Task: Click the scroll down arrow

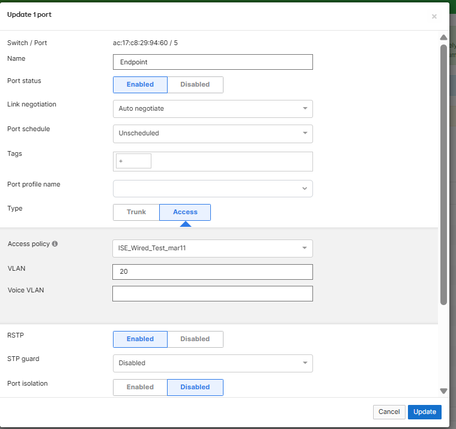Action: (x=443, y=390)
